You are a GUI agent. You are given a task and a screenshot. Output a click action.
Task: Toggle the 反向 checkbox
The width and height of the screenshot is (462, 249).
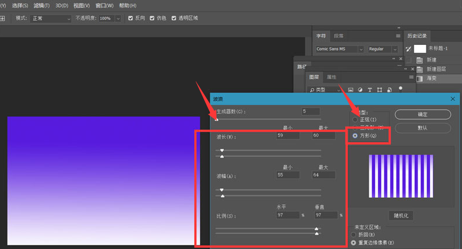[131, 18]
